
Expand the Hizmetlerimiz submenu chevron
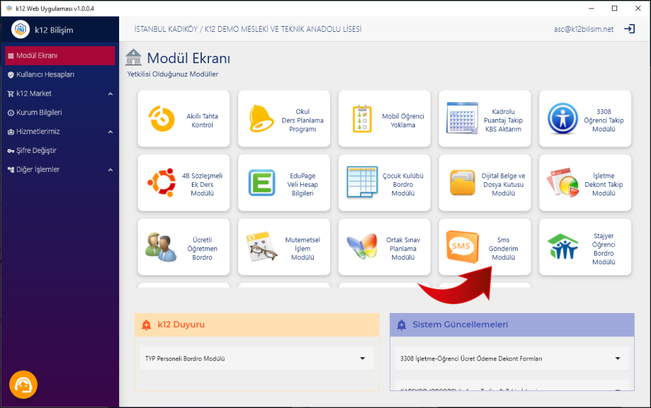point(111,132)
